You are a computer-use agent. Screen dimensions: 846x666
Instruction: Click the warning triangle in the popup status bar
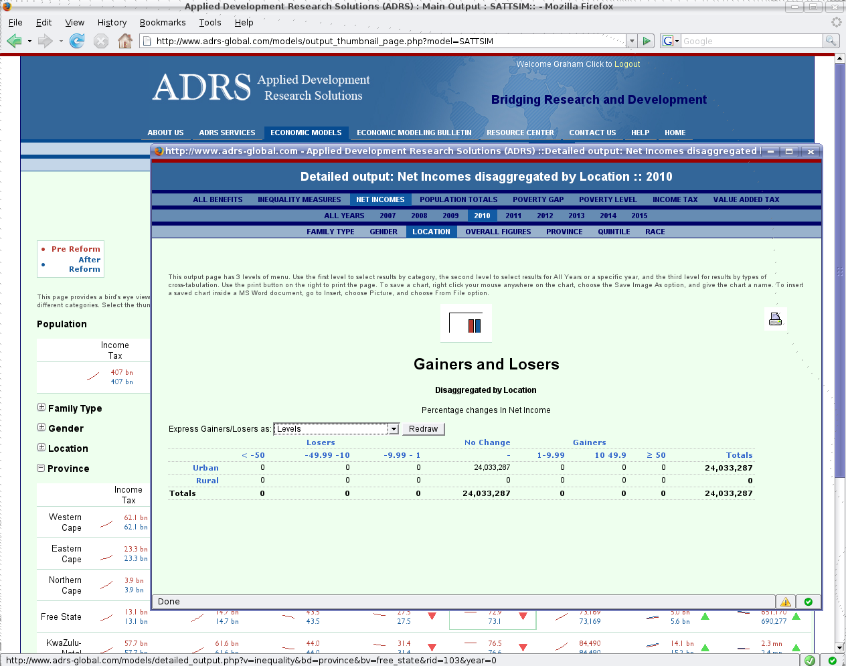(786, 602)
